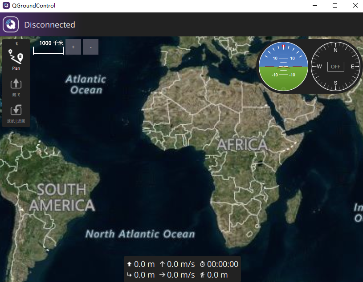Click the North Atlantic Ocean map label
363x282 pixels.
[140, 234]
